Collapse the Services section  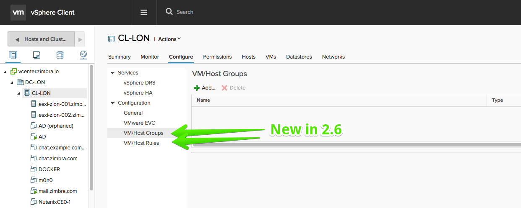112,73
